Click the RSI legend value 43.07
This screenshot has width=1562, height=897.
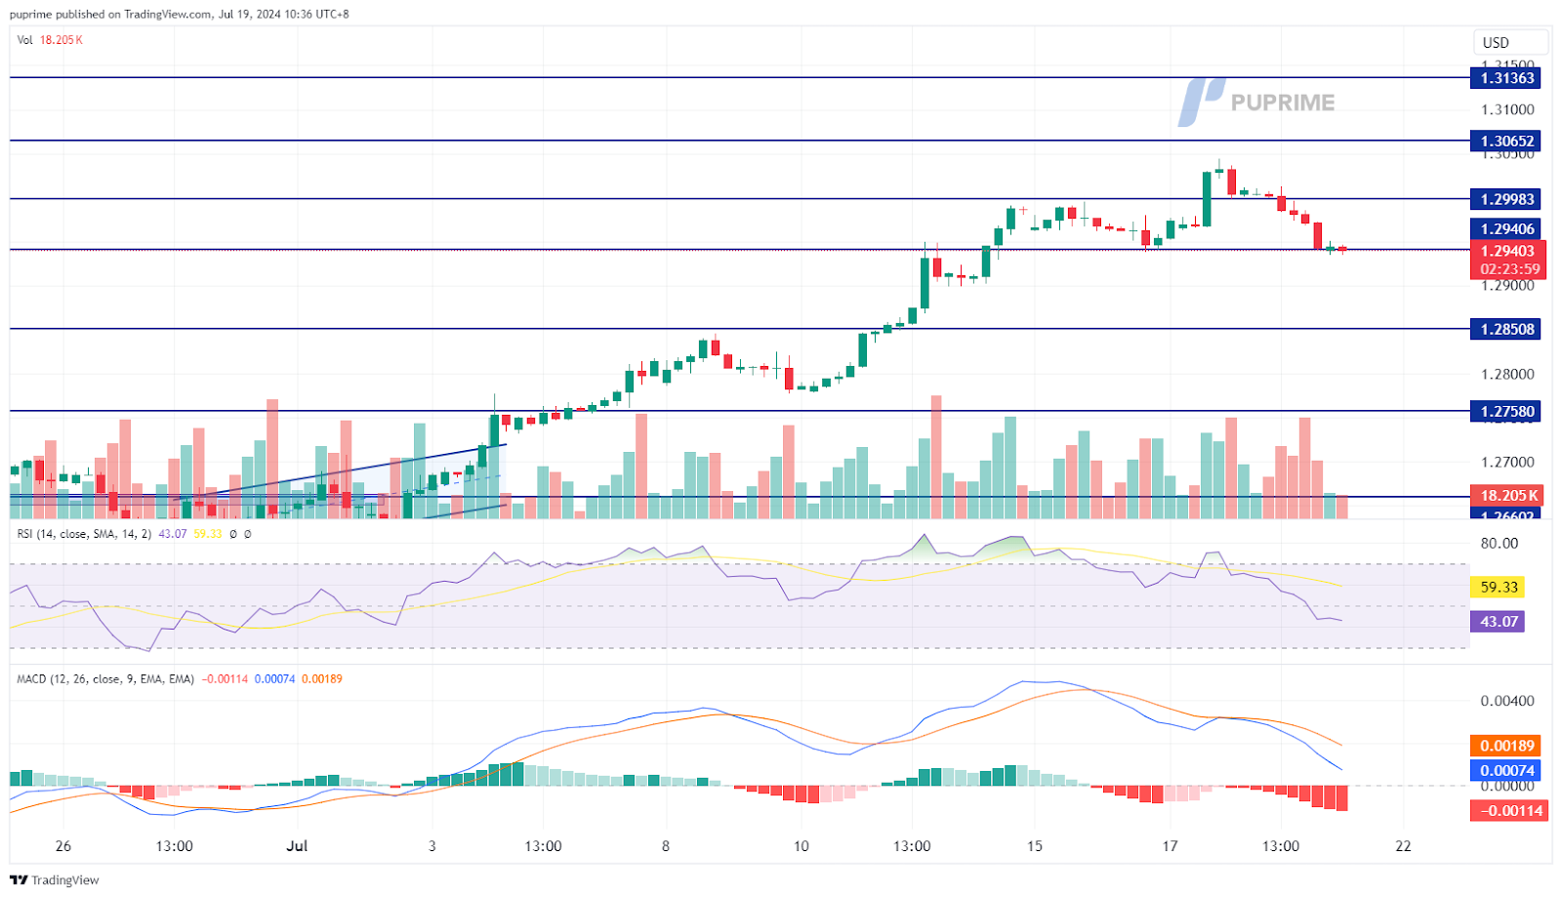click(x=173, y=534)
